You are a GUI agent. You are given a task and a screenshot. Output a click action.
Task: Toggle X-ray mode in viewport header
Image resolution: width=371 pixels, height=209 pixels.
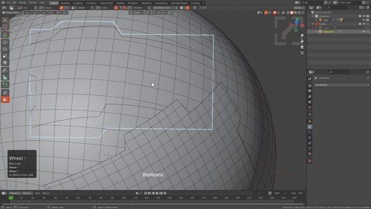point(283,13)
